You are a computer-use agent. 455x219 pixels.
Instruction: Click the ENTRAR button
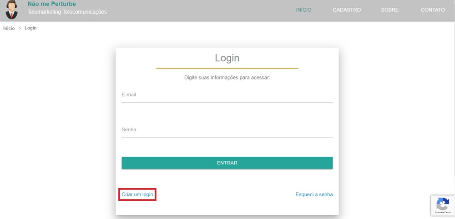pyautogui.click(x=227, y=163)
